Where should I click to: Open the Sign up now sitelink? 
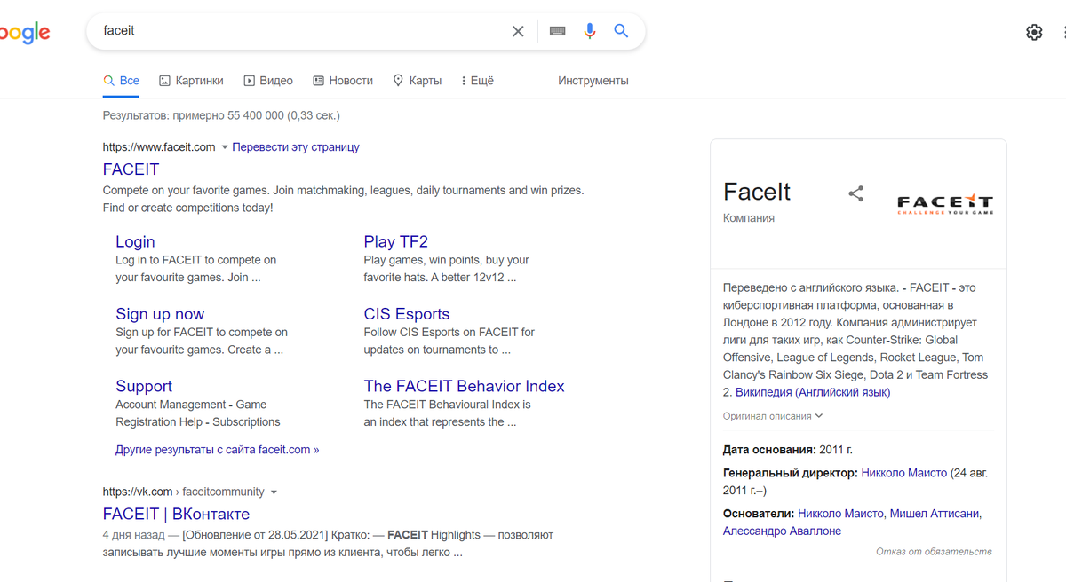coord(160,314)
